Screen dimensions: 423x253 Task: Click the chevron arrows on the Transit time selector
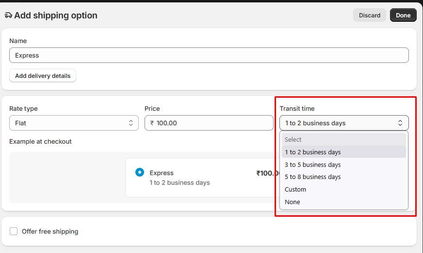400,123
